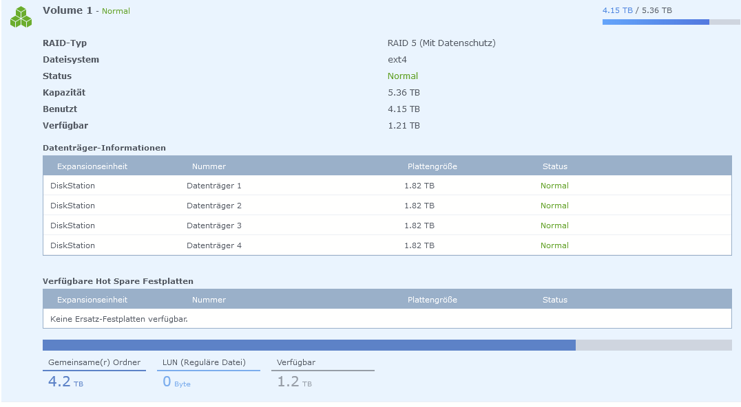Click the Expansionseinheit header in disk table

[92, 166]
